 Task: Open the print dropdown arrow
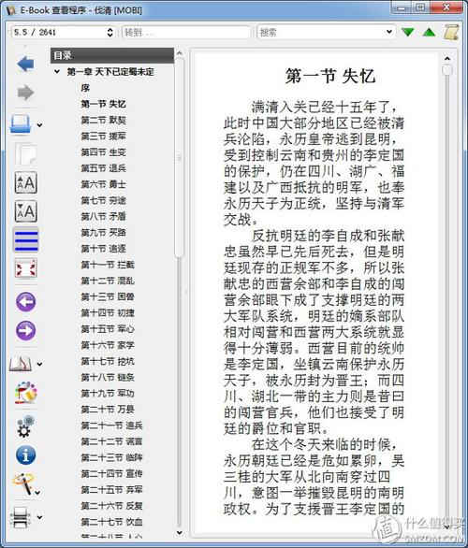pyautogui.click(x=39, y=517)
